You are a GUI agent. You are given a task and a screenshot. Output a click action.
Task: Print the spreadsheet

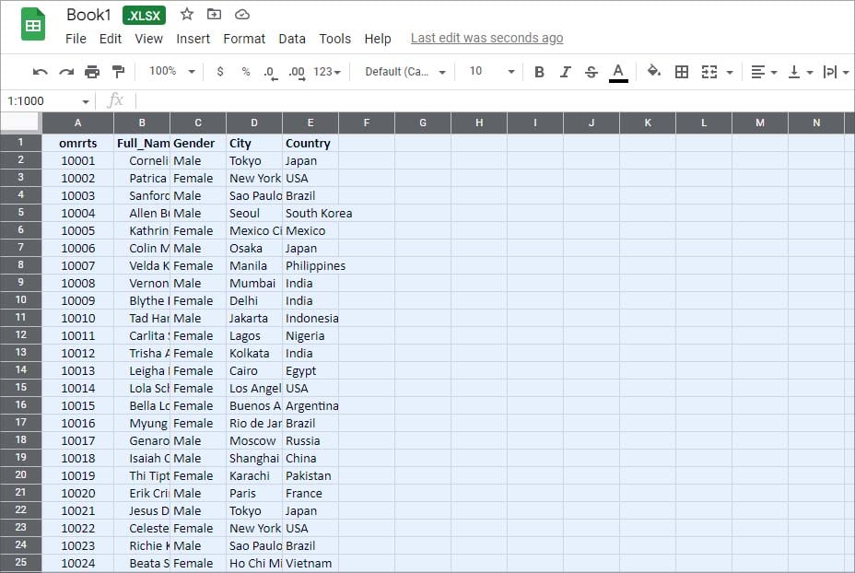click(92, 72)
